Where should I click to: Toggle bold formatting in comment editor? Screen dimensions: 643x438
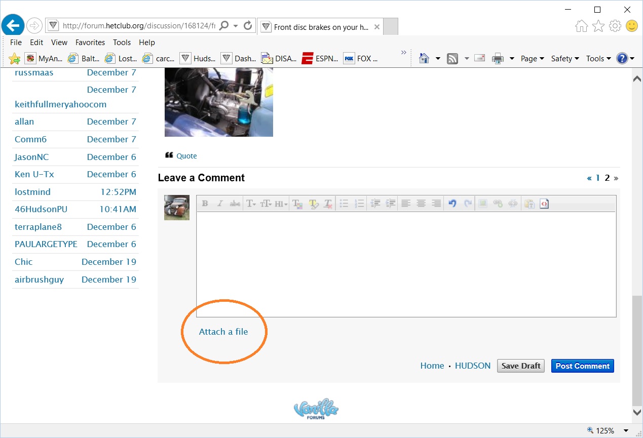pyautogui.click(x=205, y=204)
